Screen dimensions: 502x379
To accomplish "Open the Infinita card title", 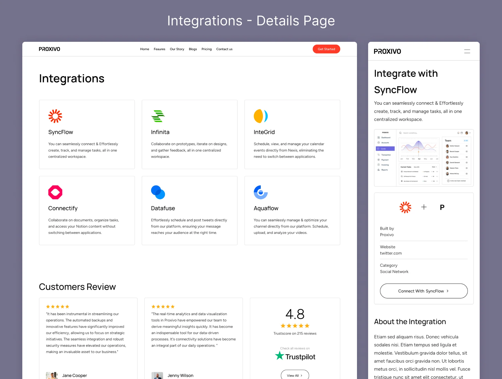I will click(x=160, y=132).
